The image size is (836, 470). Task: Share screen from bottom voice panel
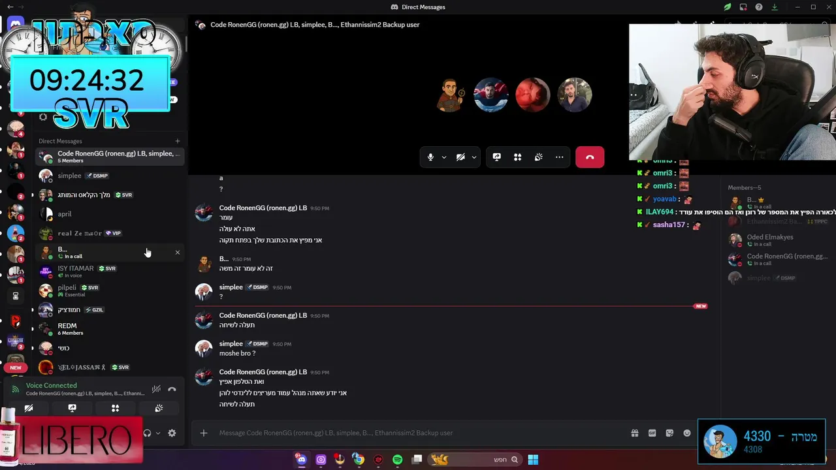(72, 408)
